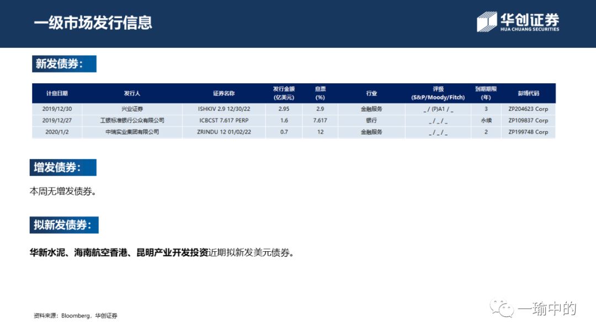Screen dimensions: 596x335
Task: Select the bold text 华新水泥、海南航空香港、昆明产业开发投资
Action: click(x=119, y=253)
